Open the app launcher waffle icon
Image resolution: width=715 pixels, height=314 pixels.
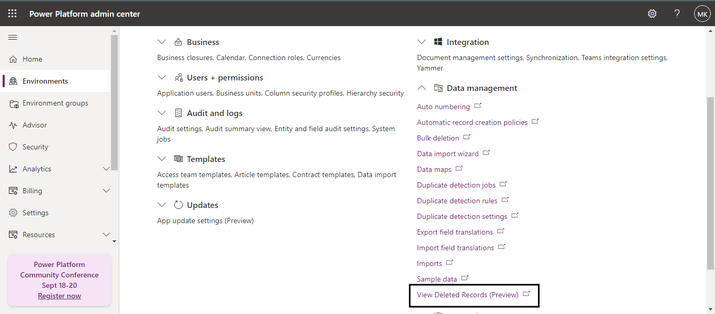pyautogui.click(x=13, y=14)
